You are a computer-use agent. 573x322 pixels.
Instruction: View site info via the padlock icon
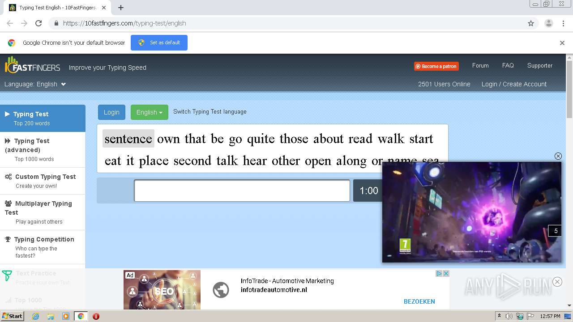[x=56, y=23]
